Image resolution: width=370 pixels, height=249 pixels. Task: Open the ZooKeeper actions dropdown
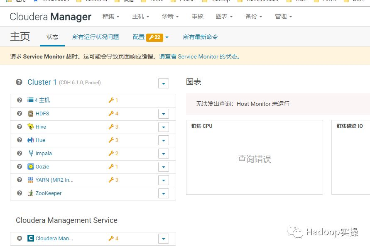click(164, 193)
